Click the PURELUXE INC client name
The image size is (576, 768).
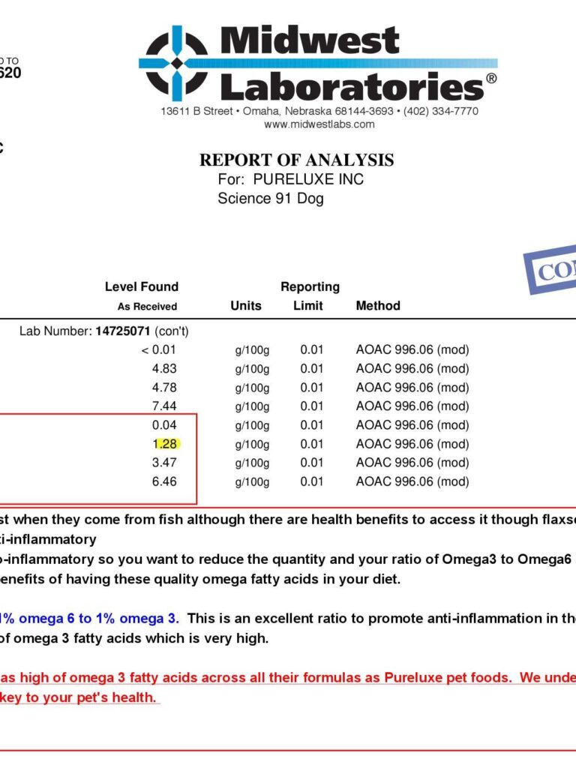pyautogui.click(x=308, y=179)
